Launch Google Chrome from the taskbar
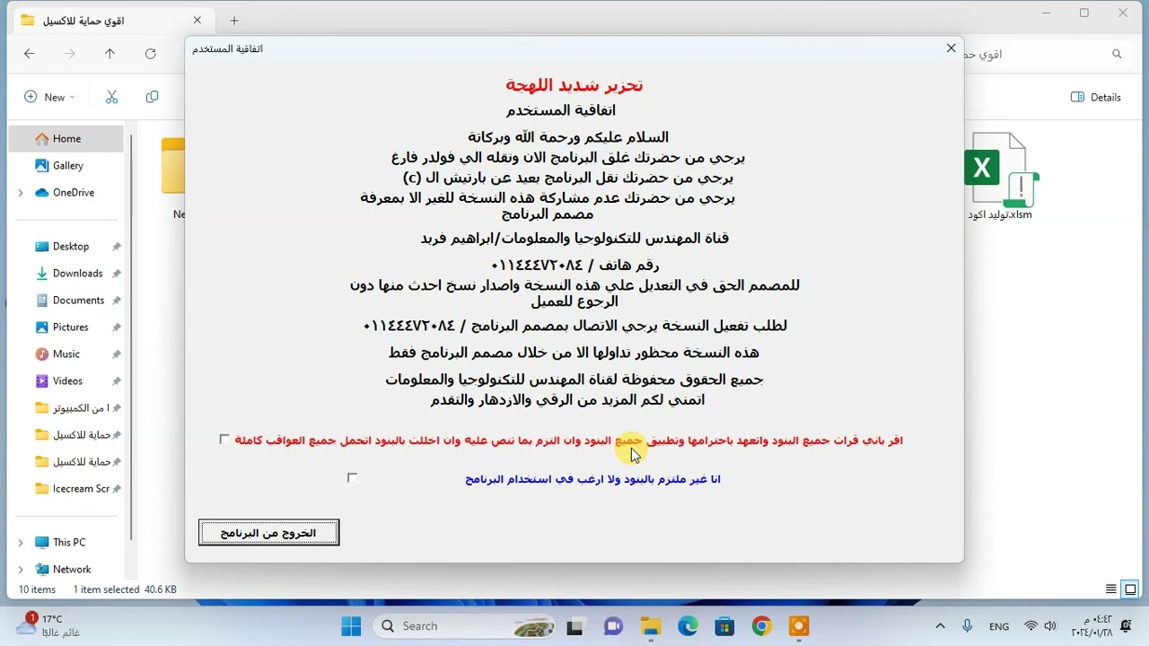1149x646 pixels. pyautogui.click(x=761, y=625)
